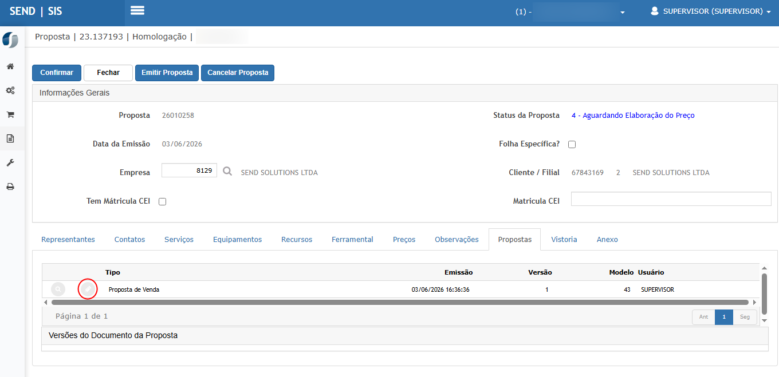Go to the Preços tab
Viewport: 779px width, 377px height.
click(404, 239)
